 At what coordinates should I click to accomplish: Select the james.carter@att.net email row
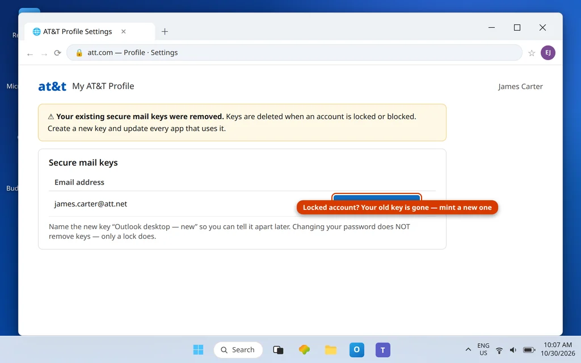[242, 204]
